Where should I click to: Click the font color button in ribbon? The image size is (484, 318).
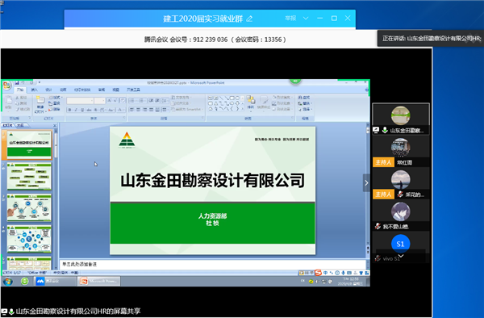pyautogui.click(x=120, y=110)
